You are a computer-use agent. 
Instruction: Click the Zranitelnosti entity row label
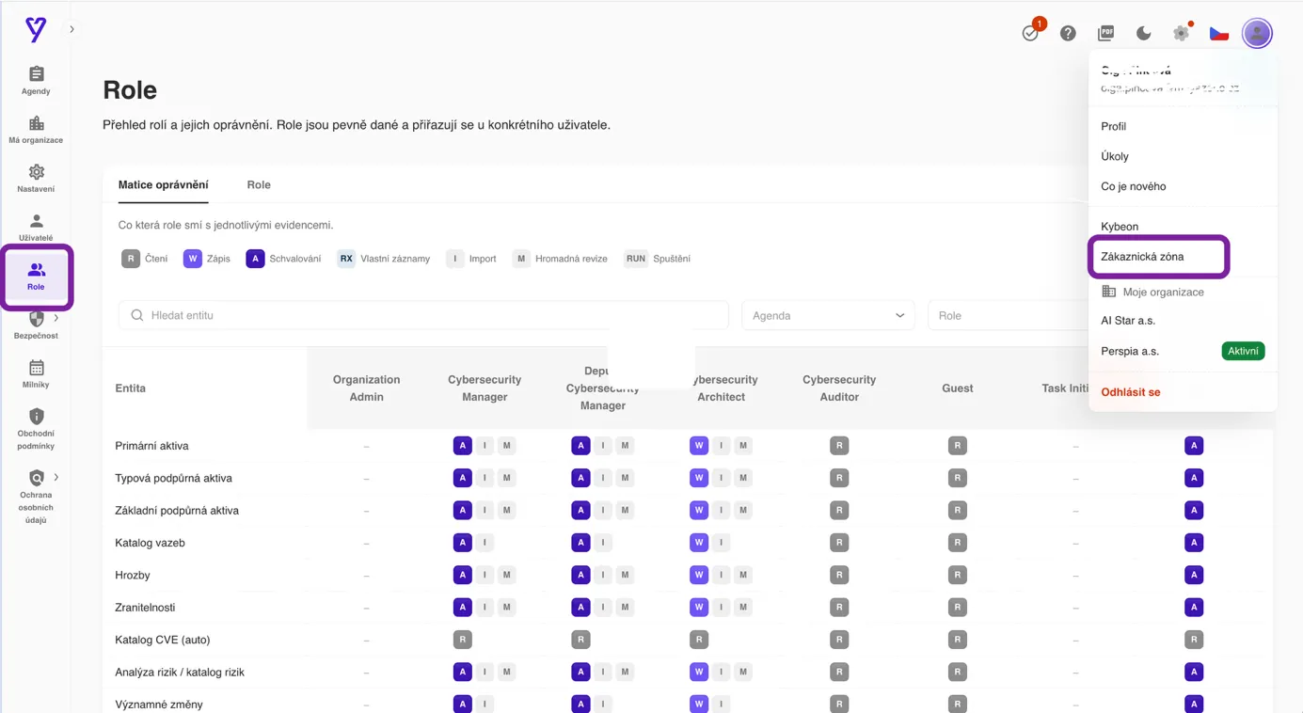[145, 608]
